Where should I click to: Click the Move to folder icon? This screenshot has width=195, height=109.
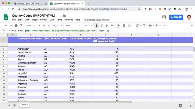pyautogui.click(x=64, y=15)
